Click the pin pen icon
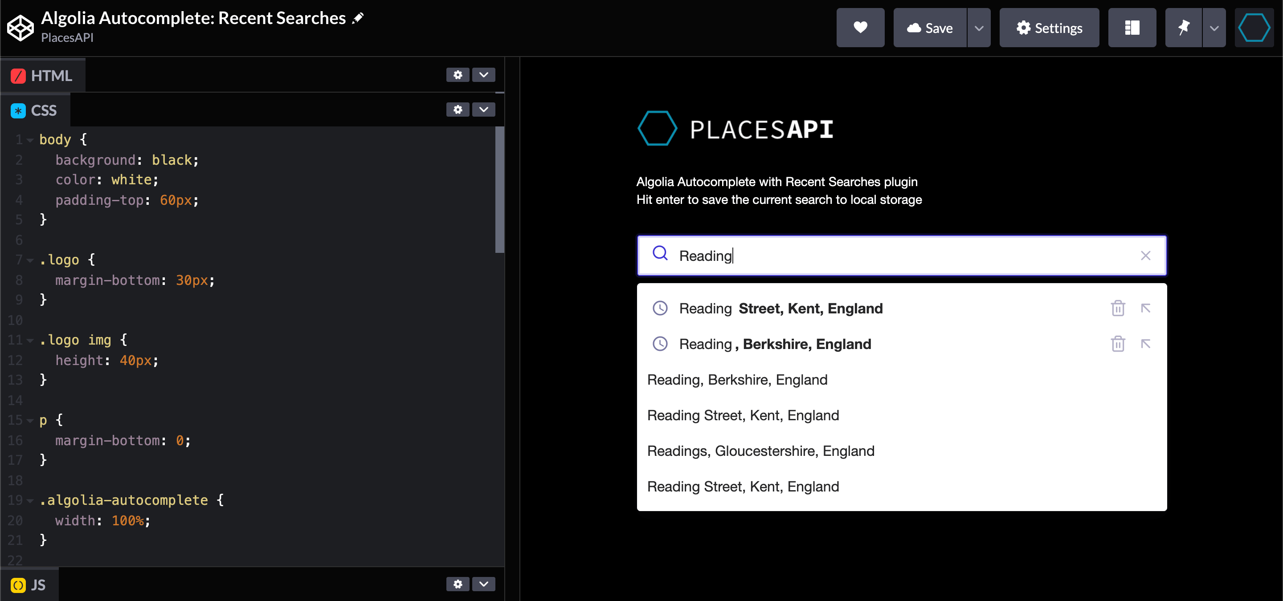Image resolution: width=1283 pixels, height=601 pixels. (1183, 28)
